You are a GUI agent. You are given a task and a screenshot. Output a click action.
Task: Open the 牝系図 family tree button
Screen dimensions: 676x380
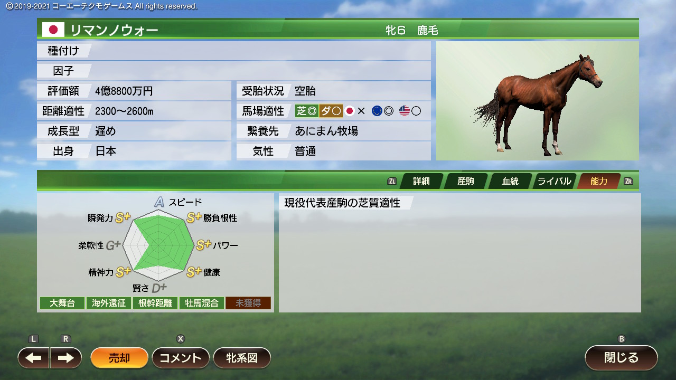tap(242, 358)
